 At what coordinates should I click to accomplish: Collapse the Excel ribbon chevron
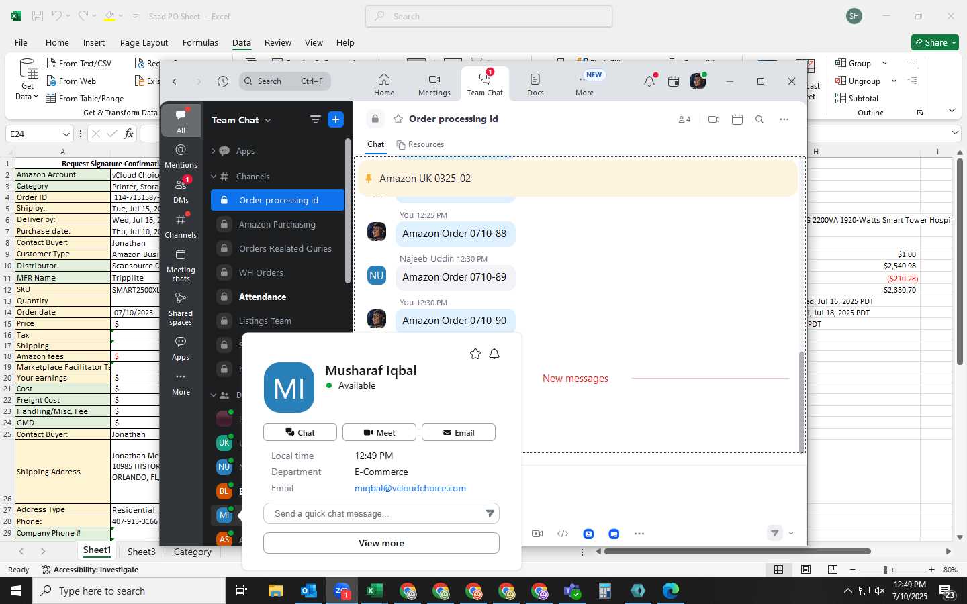tap(952, 110)
